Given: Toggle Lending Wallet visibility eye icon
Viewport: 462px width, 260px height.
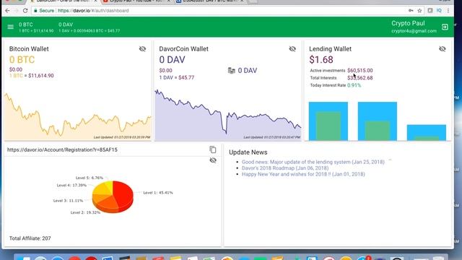Looking at the screenshot, I should pyautogui.click(x=443, y=49).
